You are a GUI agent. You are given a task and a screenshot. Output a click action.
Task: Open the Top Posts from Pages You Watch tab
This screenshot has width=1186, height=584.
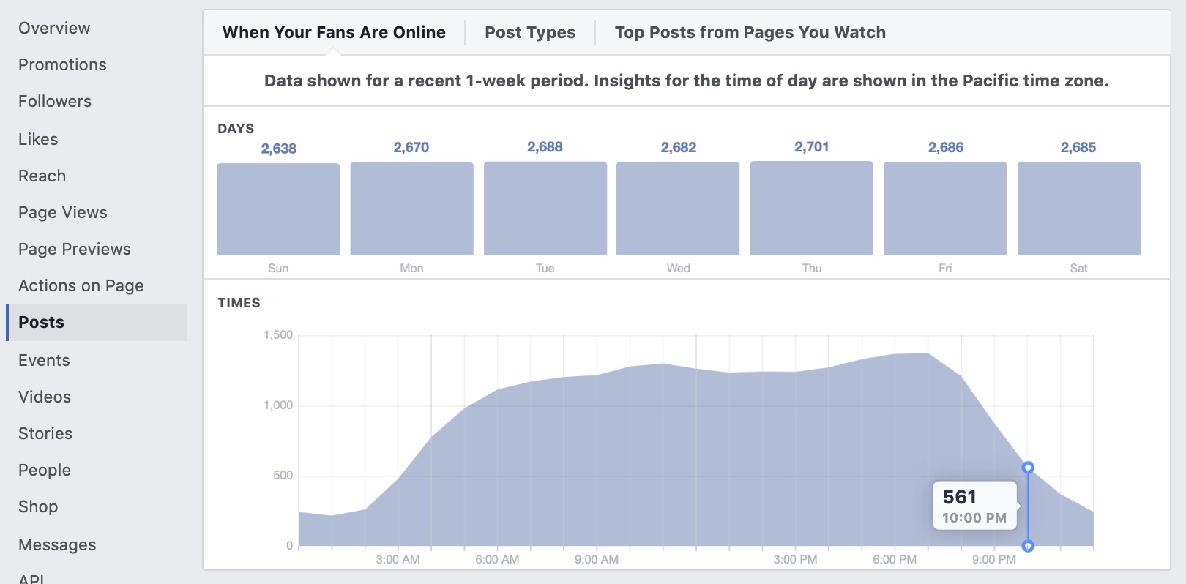pyautogui.click(x=749, y=32)
